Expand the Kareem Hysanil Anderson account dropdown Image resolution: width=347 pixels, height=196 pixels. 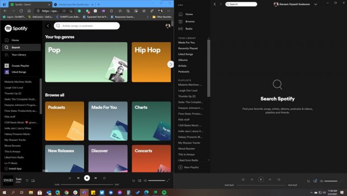click(x=315, y=4)
